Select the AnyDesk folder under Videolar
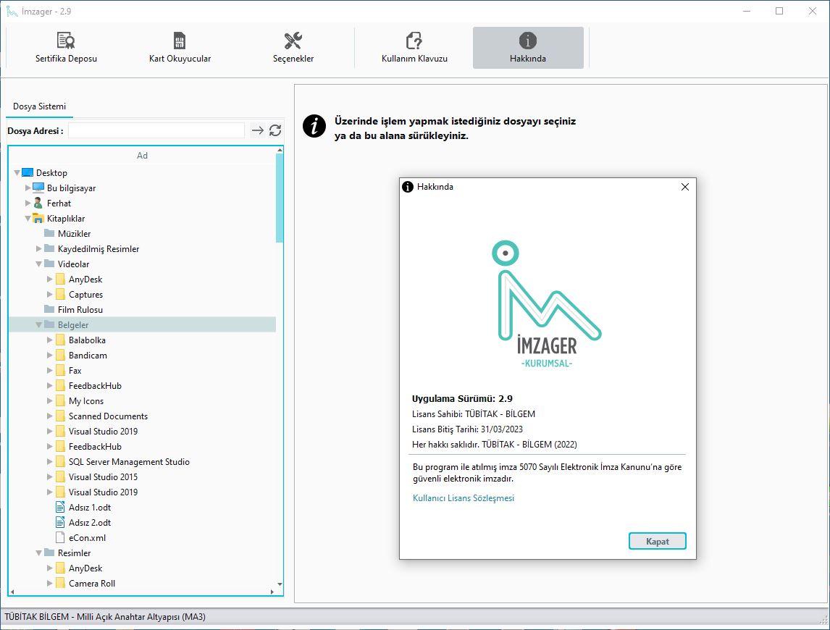 click(85, 280)
